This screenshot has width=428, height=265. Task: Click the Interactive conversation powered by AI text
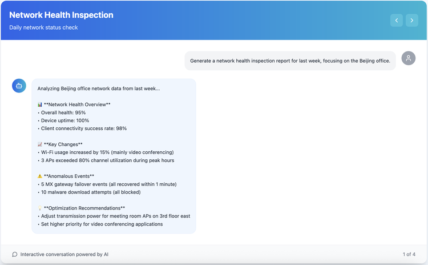pyautogui.click(x=64, y=254)
